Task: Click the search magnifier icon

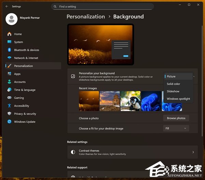Action: [x=55, y=6]
